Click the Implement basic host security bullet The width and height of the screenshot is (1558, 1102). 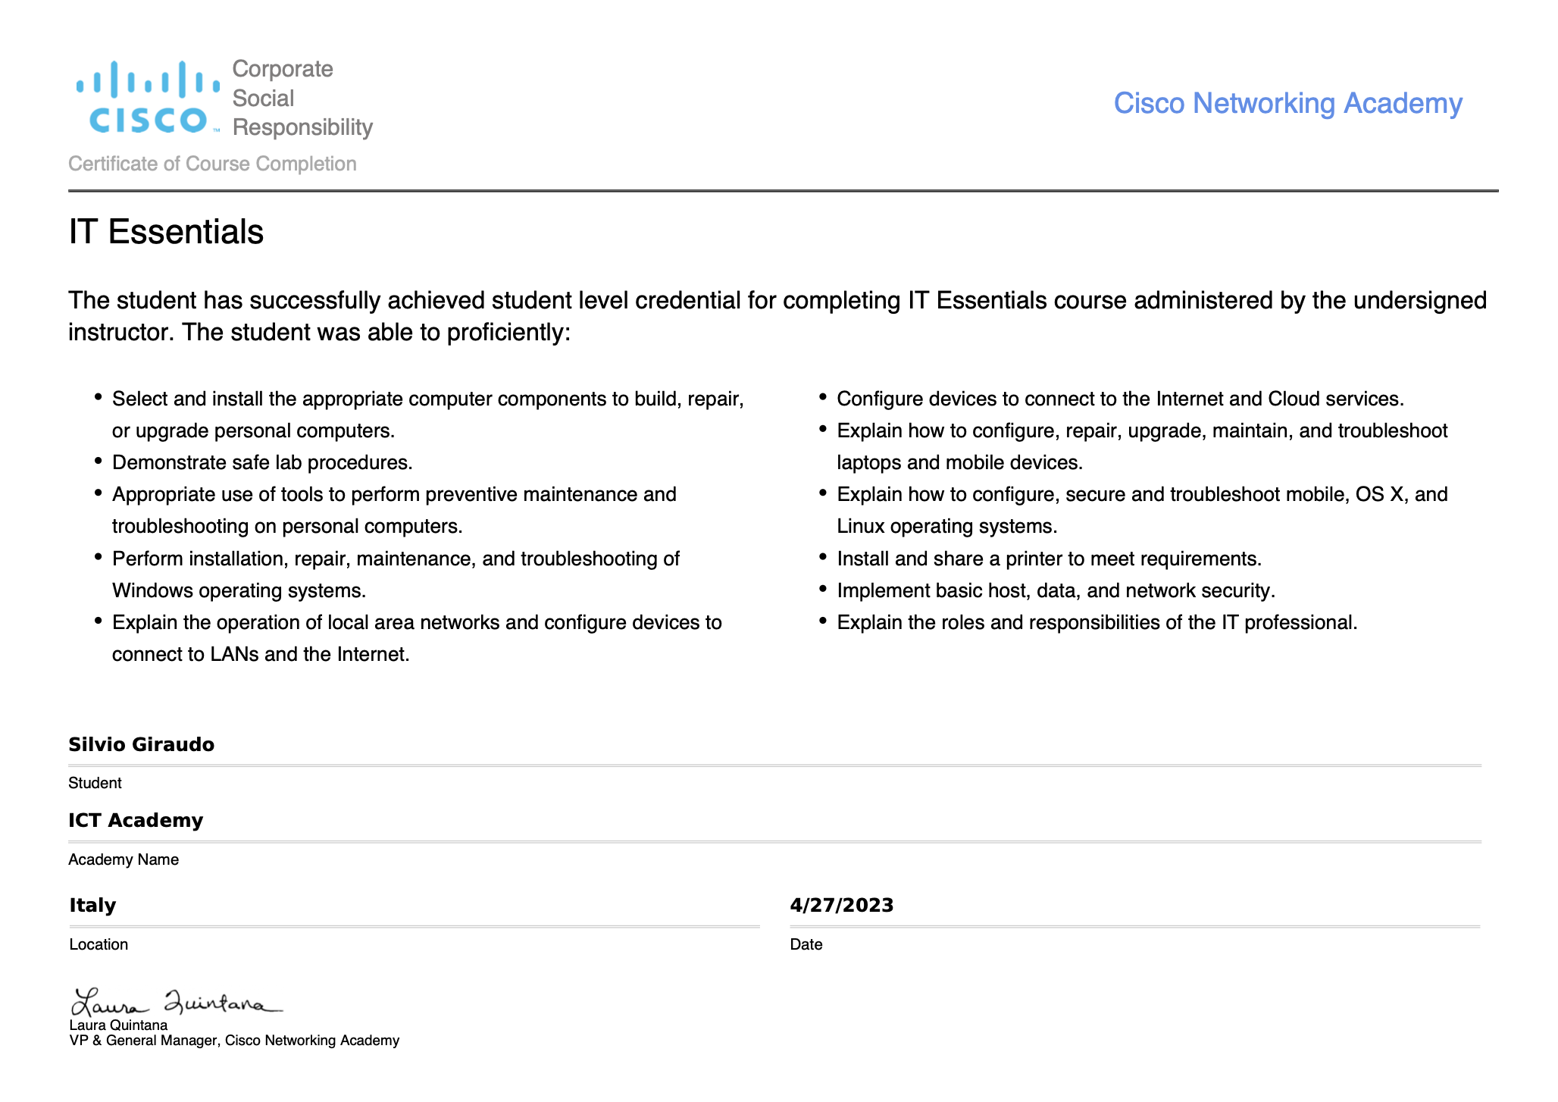click(x=1056, y=590)
